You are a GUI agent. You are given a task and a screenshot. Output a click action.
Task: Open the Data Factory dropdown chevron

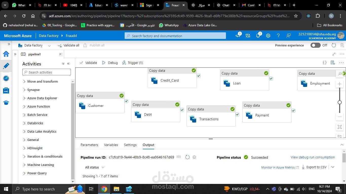[49, 45]
